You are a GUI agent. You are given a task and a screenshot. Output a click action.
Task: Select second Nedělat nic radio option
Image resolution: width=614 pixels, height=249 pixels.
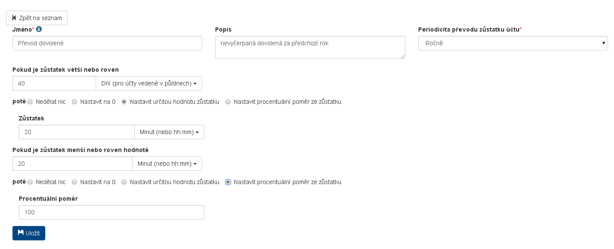pyautogui.click(x=30, y=182)
